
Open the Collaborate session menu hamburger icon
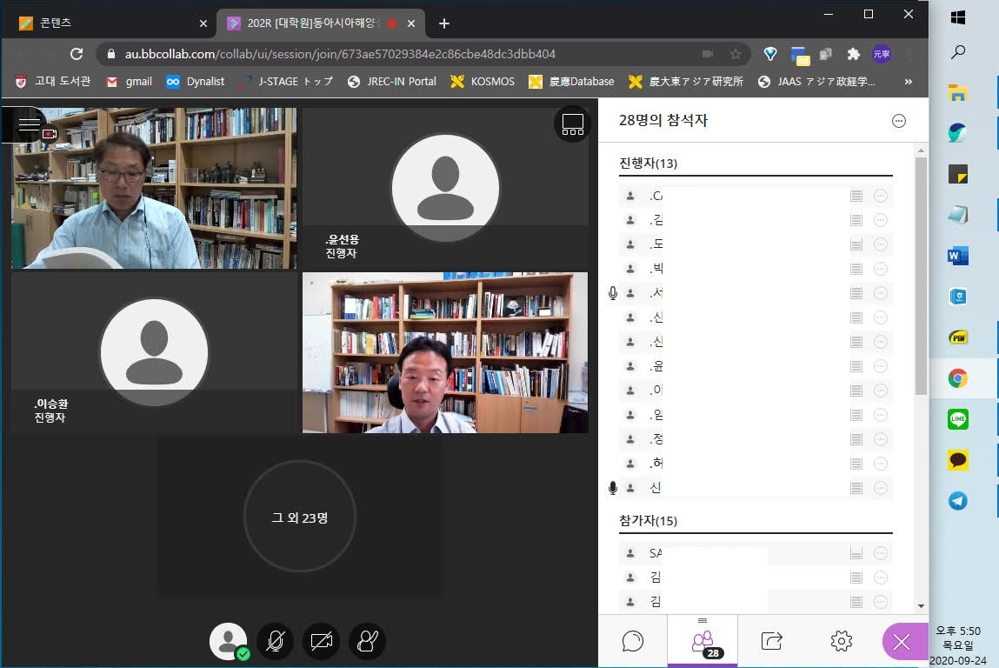click(30, 124)
